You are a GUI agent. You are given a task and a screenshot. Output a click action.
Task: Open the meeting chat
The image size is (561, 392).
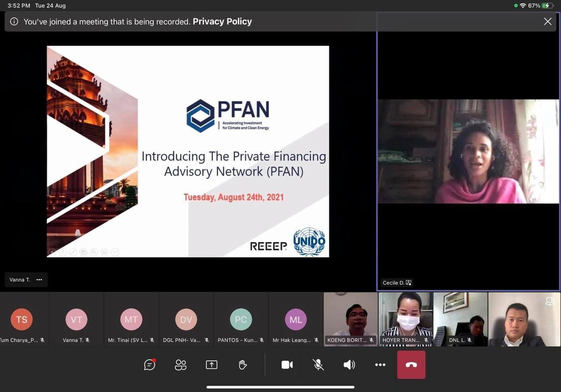150,364
